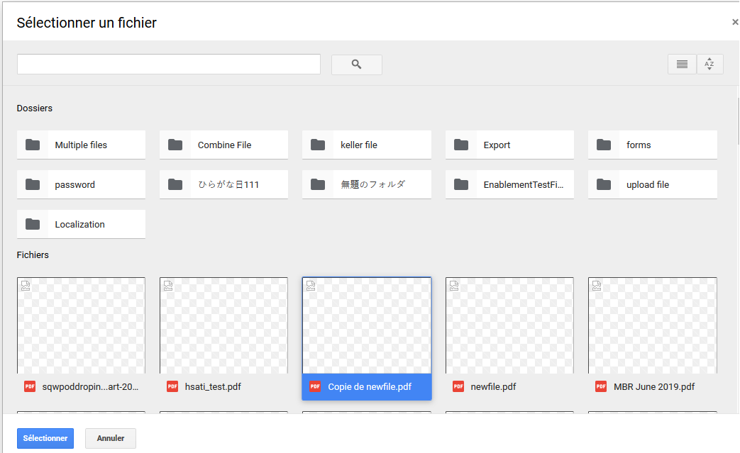
Task: Click the PDF icon on hsati_test.pdf
Action: point(172,386)
